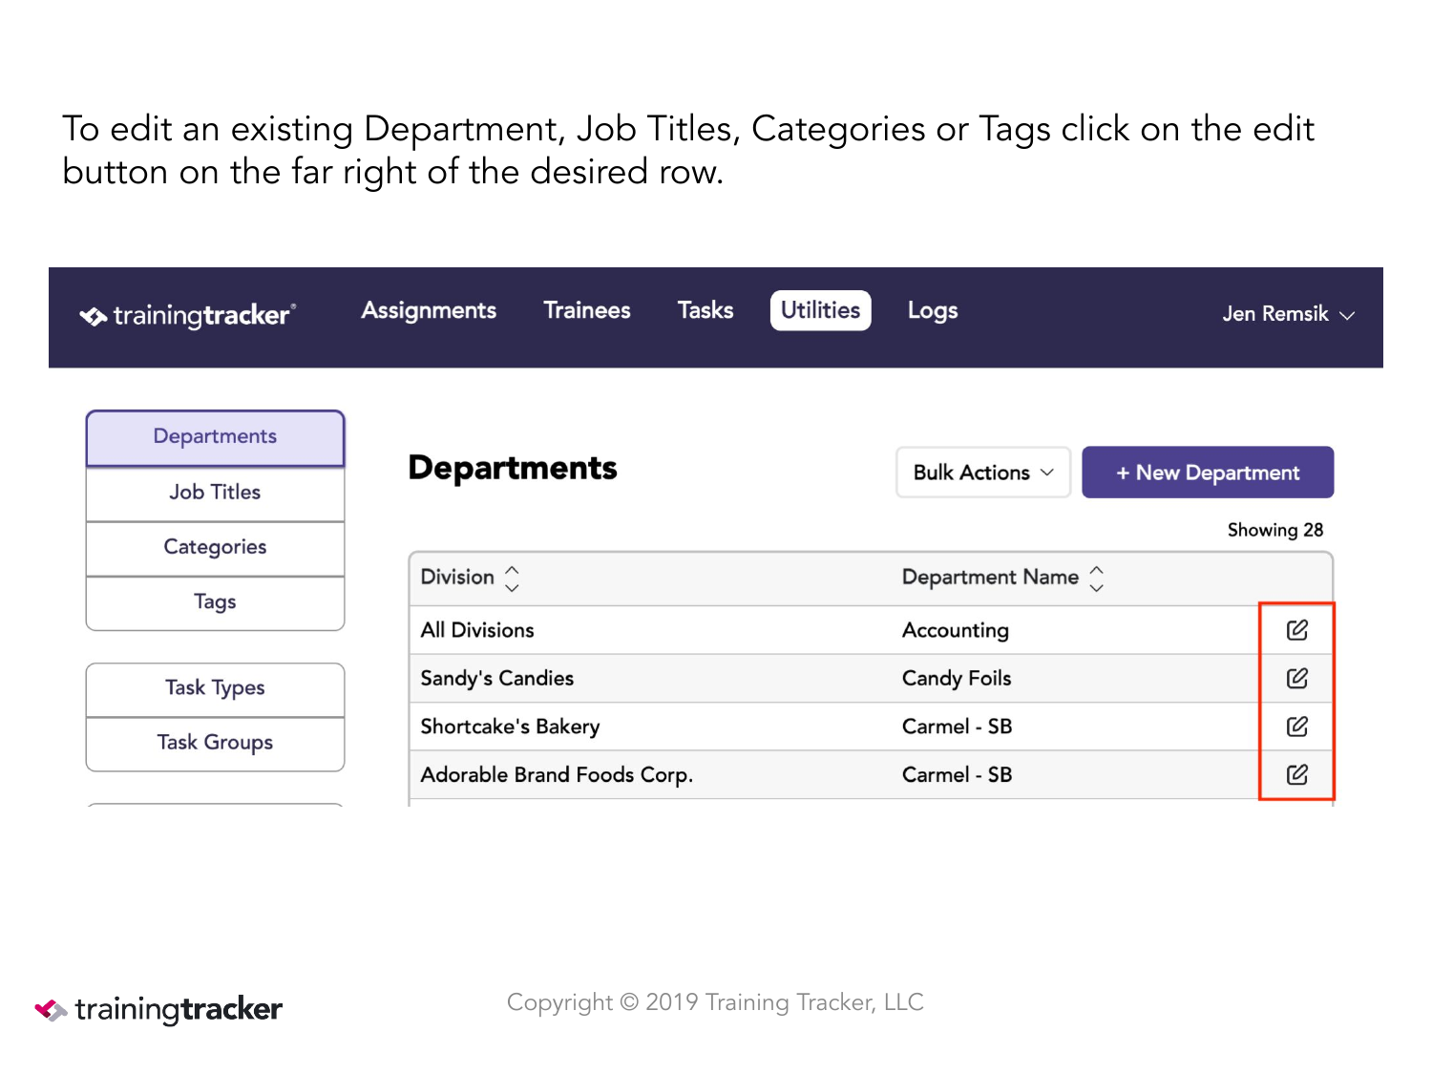
Task: Select Departments in the sidebar
Action: coord(215,437)
